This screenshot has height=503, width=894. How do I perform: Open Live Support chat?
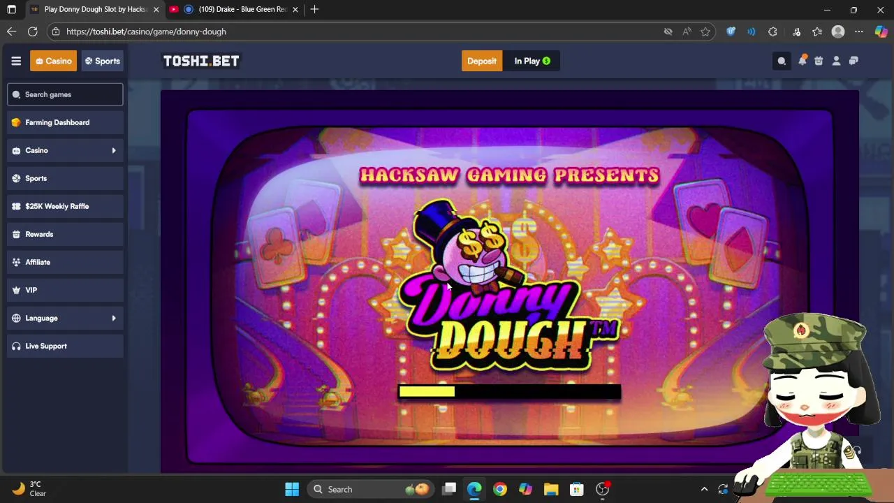coord(65,346)
